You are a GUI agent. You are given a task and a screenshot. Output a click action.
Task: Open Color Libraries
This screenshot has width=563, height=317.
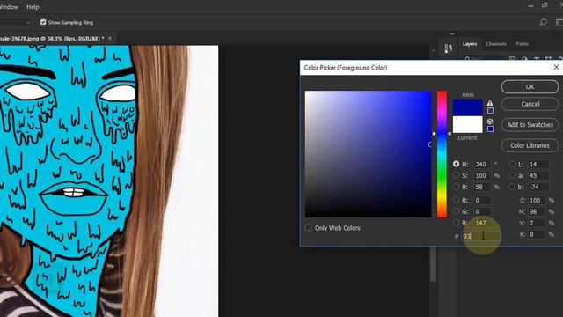[x=530, y=145]
